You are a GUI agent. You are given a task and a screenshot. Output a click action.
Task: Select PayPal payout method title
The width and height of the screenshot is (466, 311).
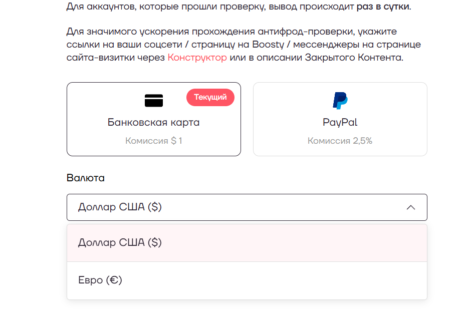(x=340, y=122)
